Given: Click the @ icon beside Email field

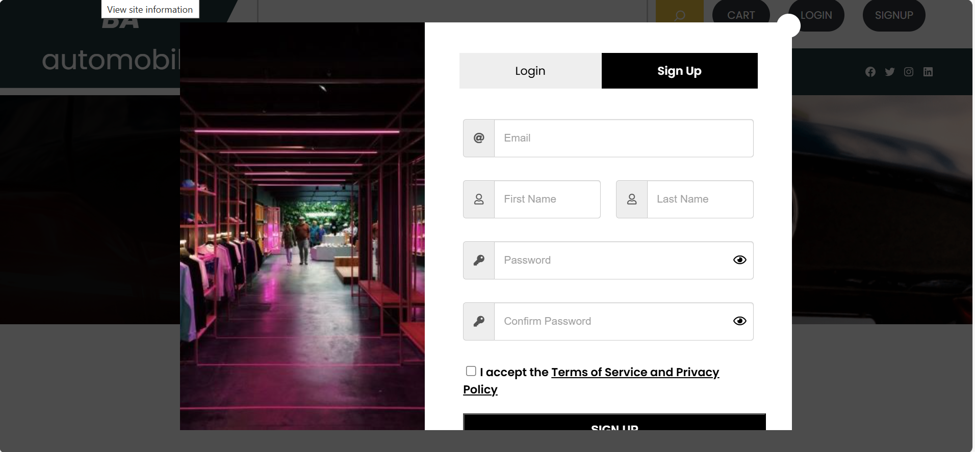Looking at the screenshot, I should click(479, 138).
